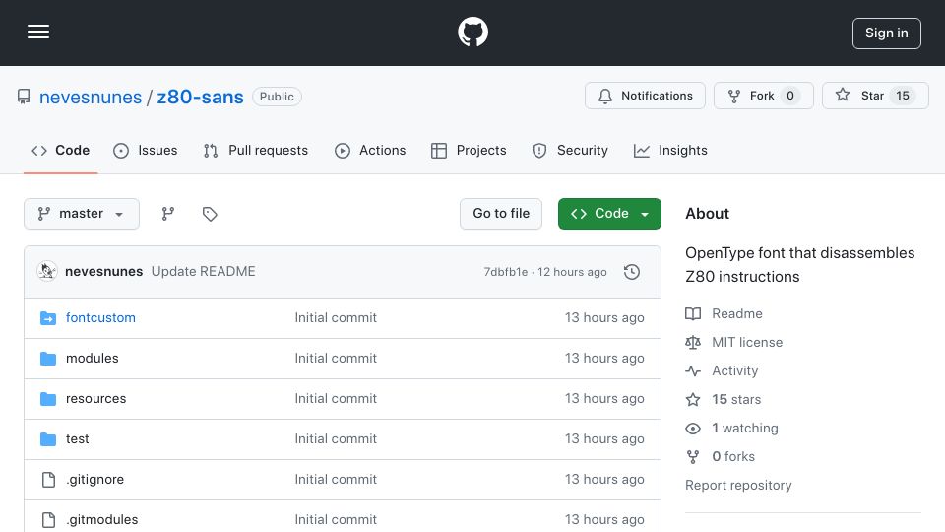
Task: Open the fontcustom submodule folder
Action: pos(100,318)
